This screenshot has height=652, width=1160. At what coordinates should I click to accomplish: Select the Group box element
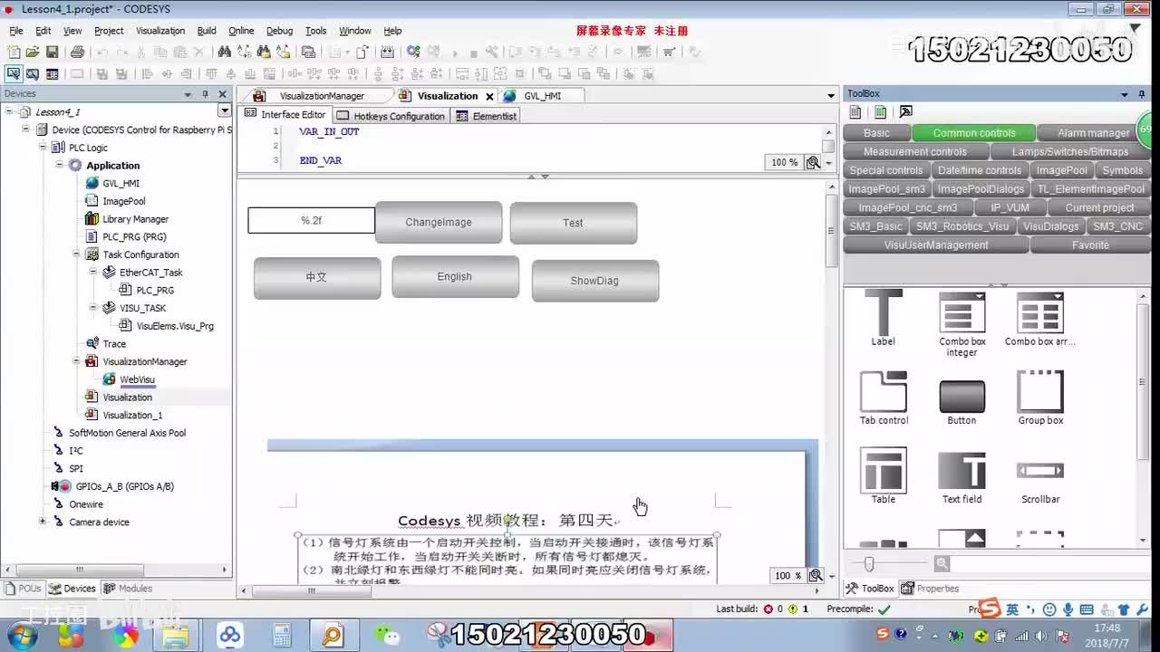coord(1040,398)
